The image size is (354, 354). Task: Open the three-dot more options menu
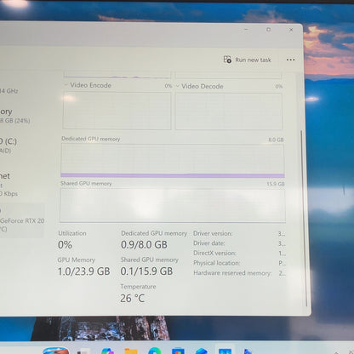click(x=290, y=60)
